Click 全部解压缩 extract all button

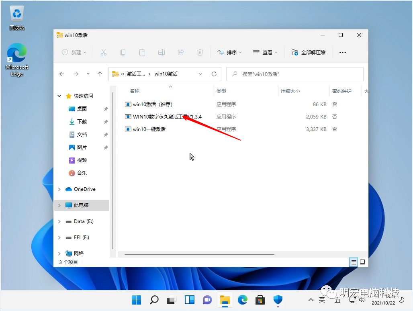(309, 52)
